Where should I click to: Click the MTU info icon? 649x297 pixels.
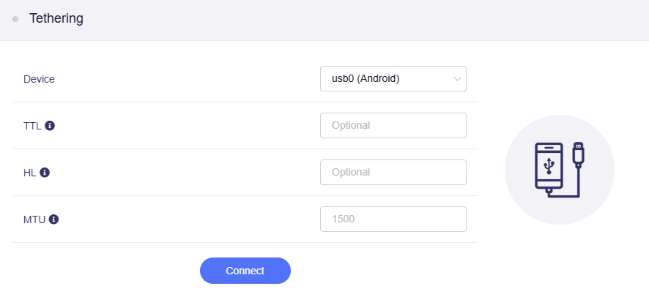click(53, 219)
